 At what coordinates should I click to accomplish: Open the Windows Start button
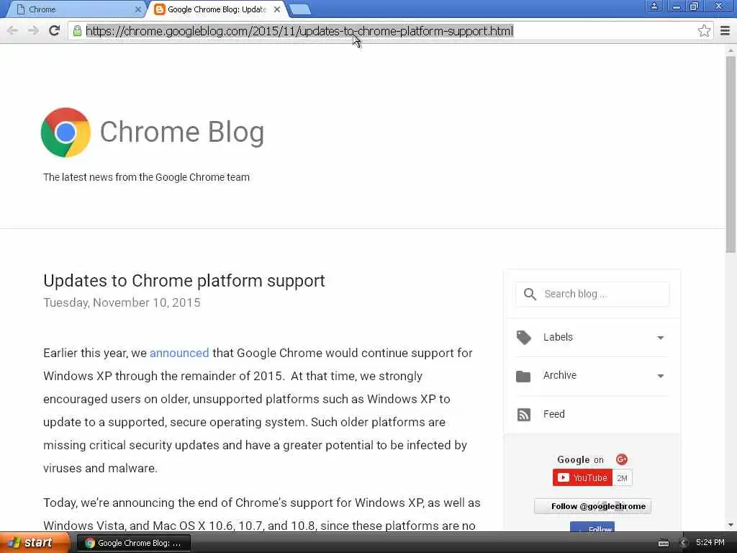pyautogui.click(x=35, y=543)
